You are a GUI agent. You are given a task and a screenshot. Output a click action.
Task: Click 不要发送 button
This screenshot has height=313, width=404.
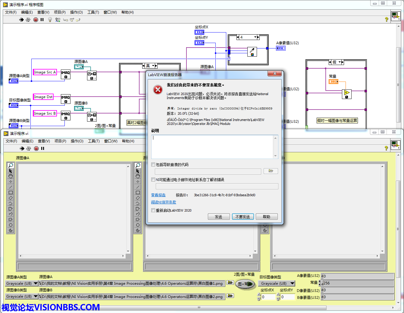coord(243,217)
